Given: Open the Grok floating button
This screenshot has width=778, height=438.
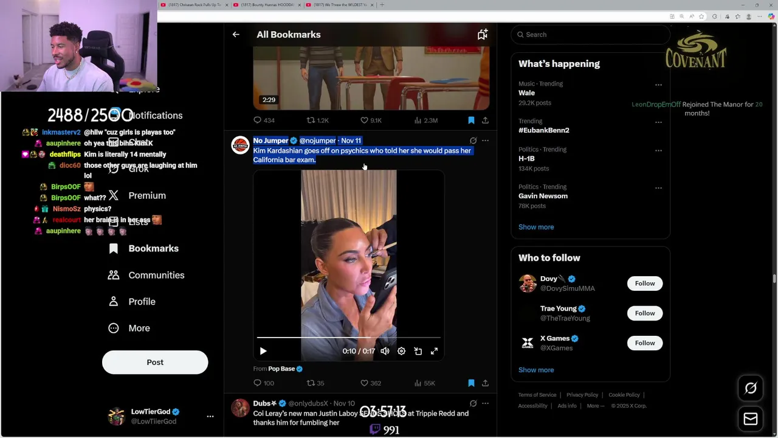Looking at the screenshot, I should [x=751, y=388].
